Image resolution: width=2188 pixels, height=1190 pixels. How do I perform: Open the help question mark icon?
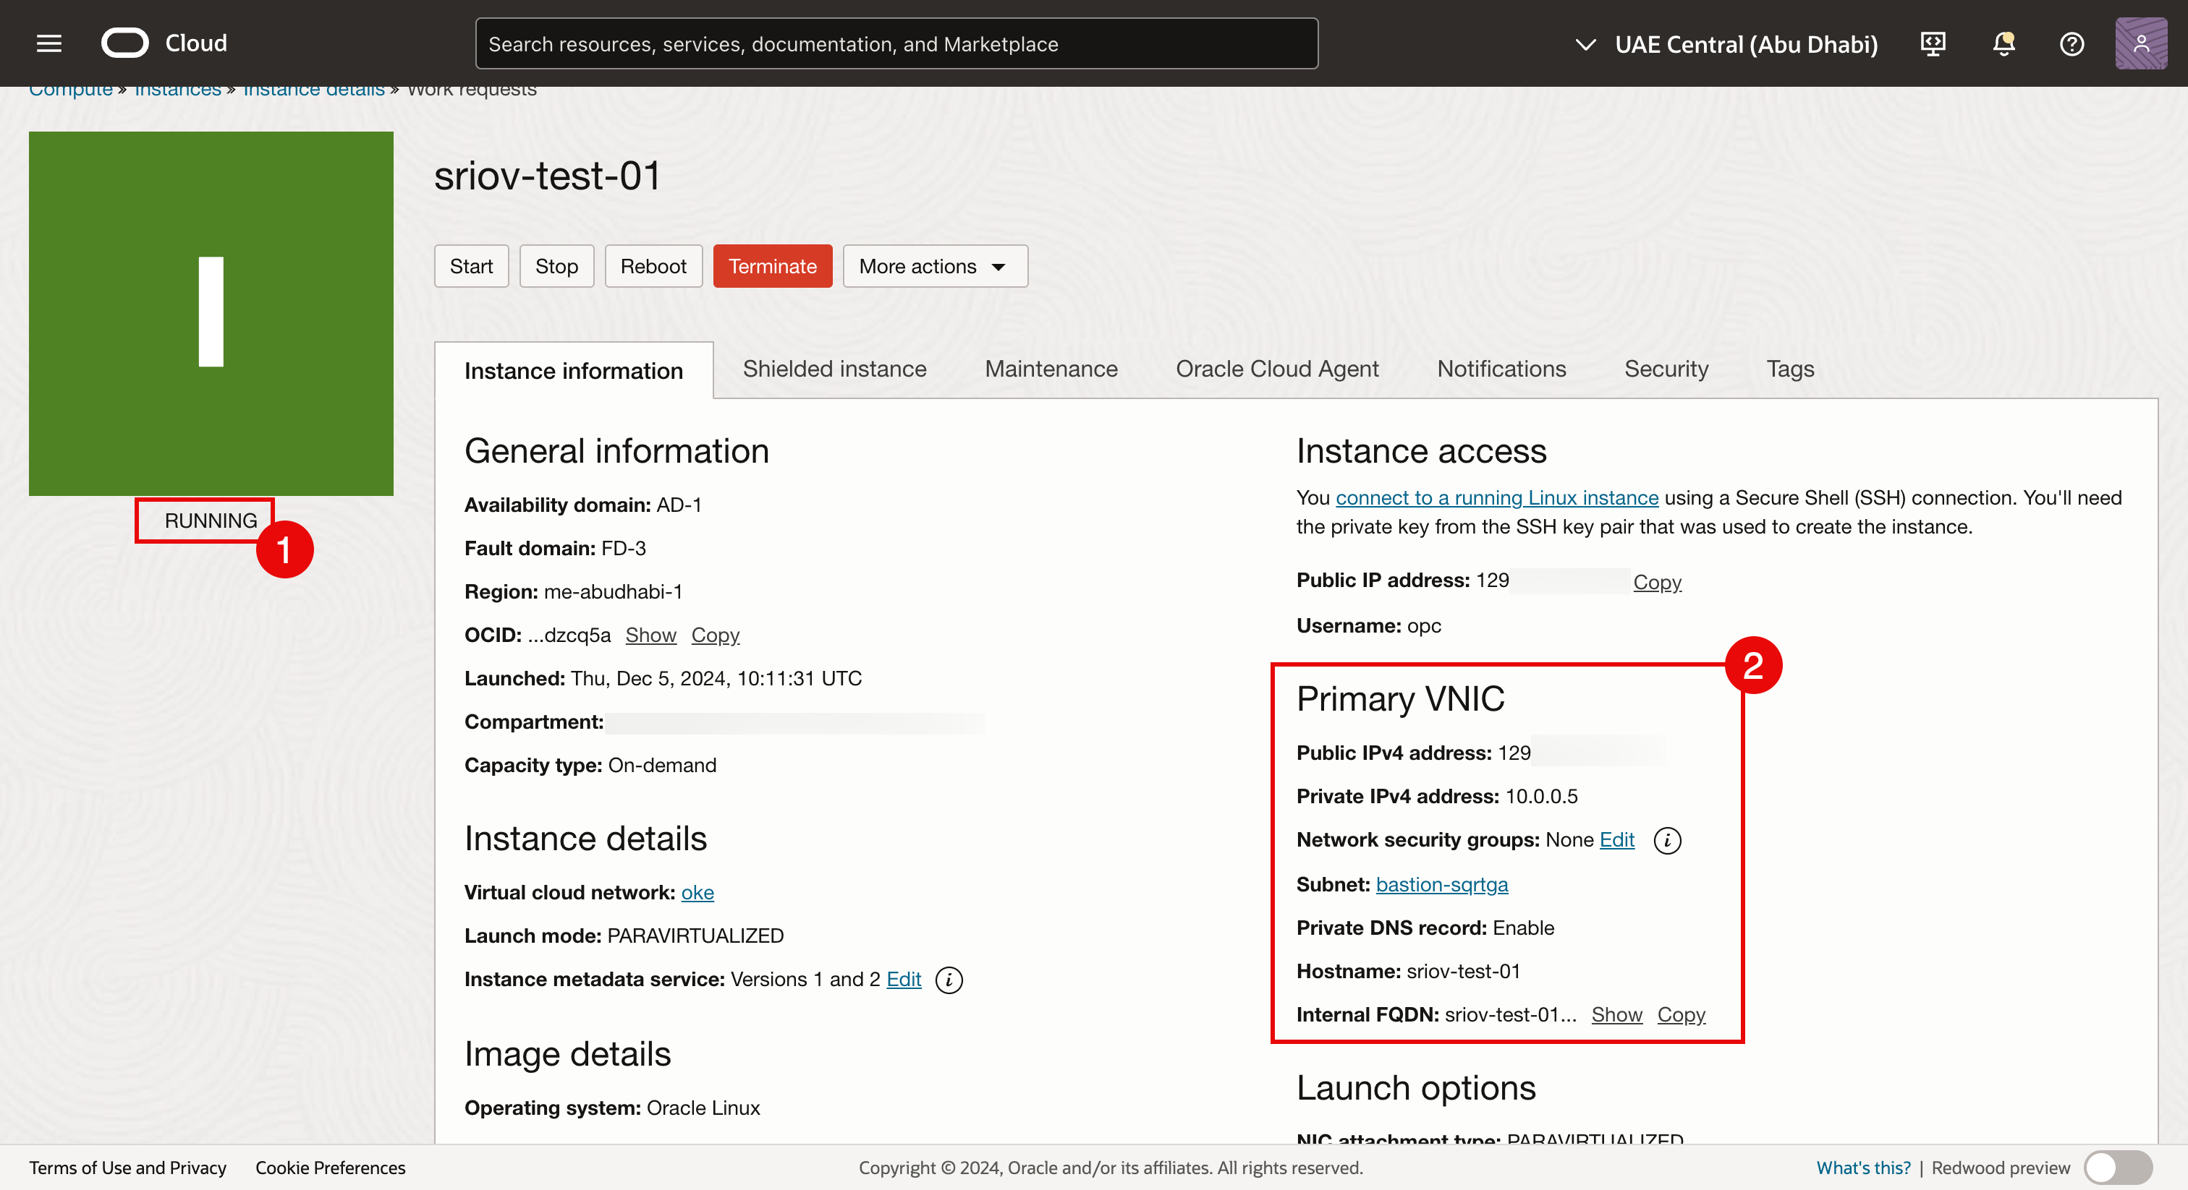click(2071, 43)
